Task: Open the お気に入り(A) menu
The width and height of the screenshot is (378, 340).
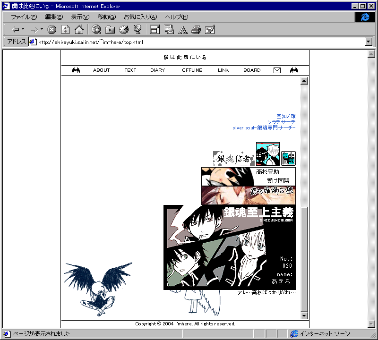Action: [x=140, y=17]
